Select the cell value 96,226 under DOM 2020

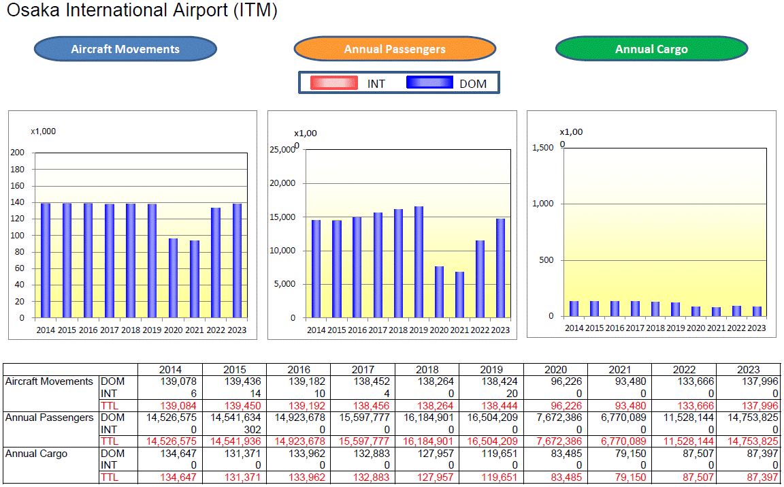pyautogui.click(x=566, y=381)
